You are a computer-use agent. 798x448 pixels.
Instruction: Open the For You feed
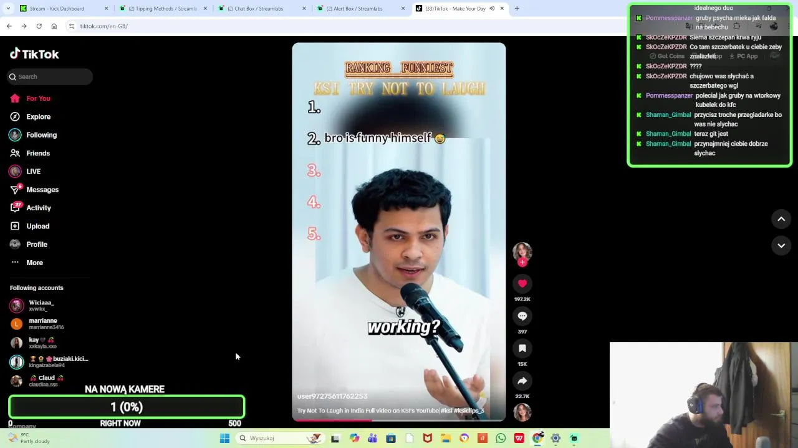pyautogui.click(x=30, y=98)
